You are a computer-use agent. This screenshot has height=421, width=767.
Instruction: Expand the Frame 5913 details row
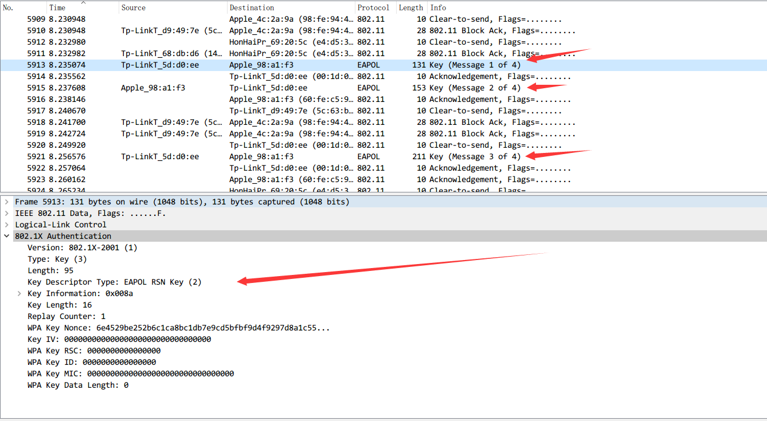point(6,202)
